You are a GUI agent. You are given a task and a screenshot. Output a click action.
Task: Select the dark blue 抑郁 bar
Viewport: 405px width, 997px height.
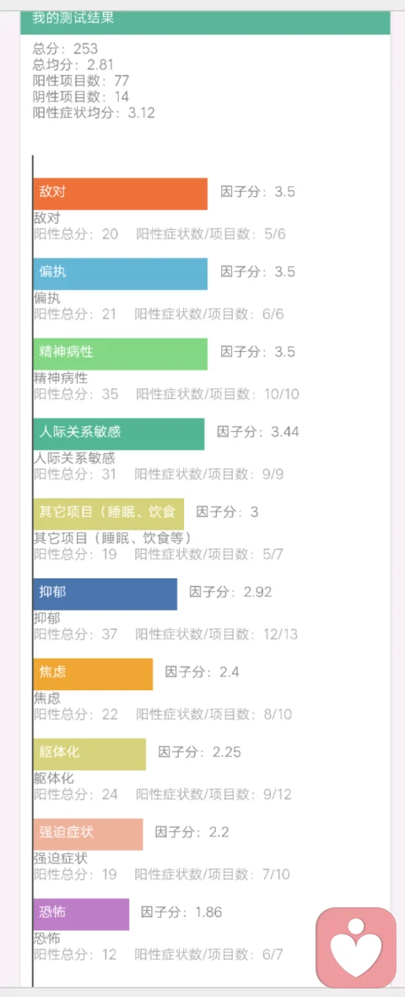105,594
